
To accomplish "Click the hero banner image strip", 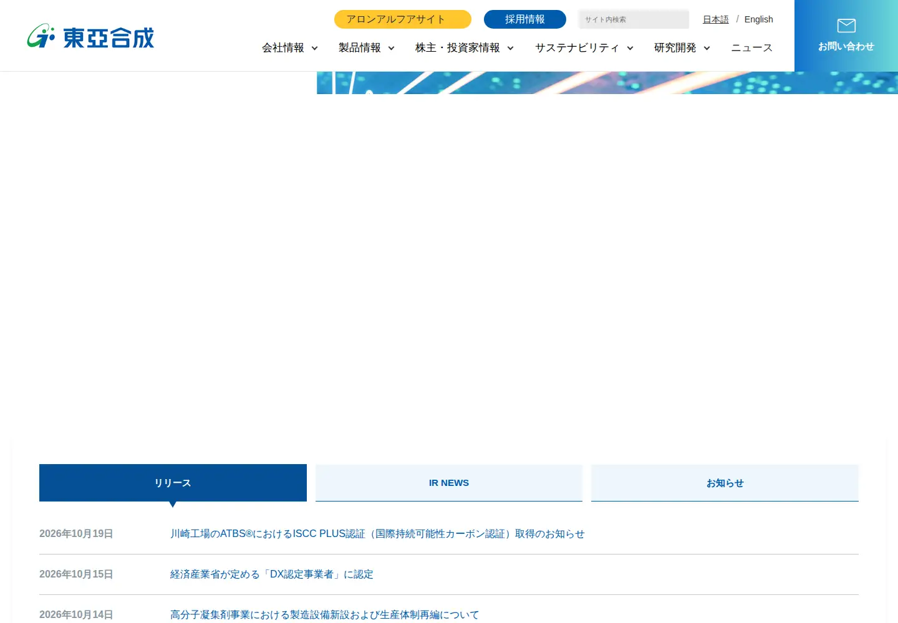I will pyautogui.click(x=607, y=83).
